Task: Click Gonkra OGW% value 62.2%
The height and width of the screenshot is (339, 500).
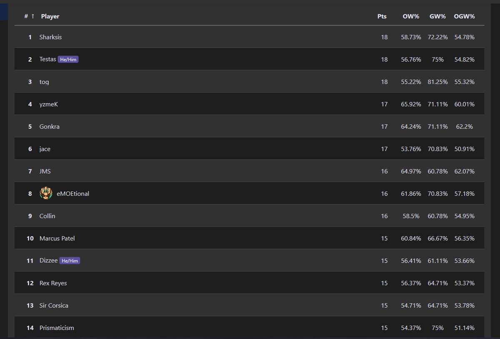Action: (x=464, y=127)
